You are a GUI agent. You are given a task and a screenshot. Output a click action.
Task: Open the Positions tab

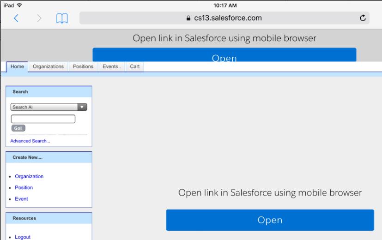click(x=83, y=67)
